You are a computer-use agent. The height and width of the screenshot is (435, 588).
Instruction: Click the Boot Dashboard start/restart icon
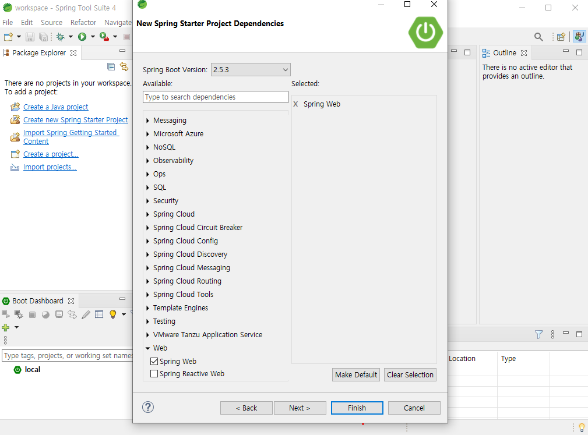pyautogui.click(x=6, y=314)
